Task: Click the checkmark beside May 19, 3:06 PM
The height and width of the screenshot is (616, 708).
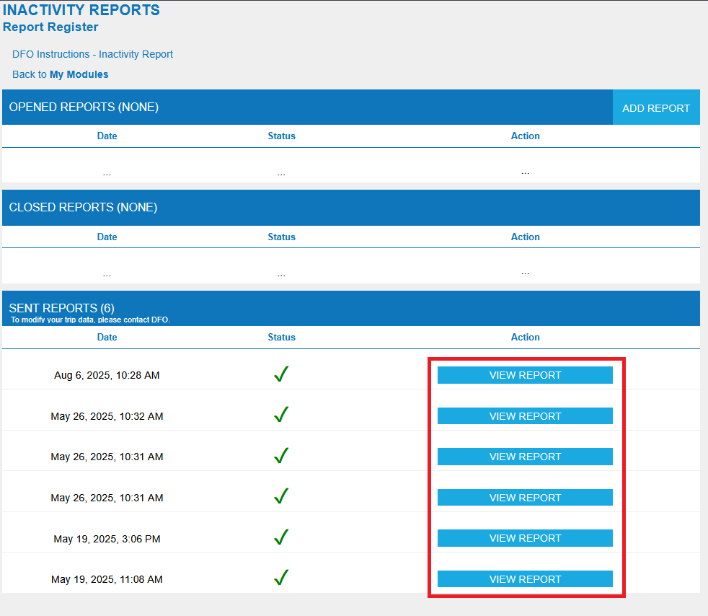Action: [280, 537]
